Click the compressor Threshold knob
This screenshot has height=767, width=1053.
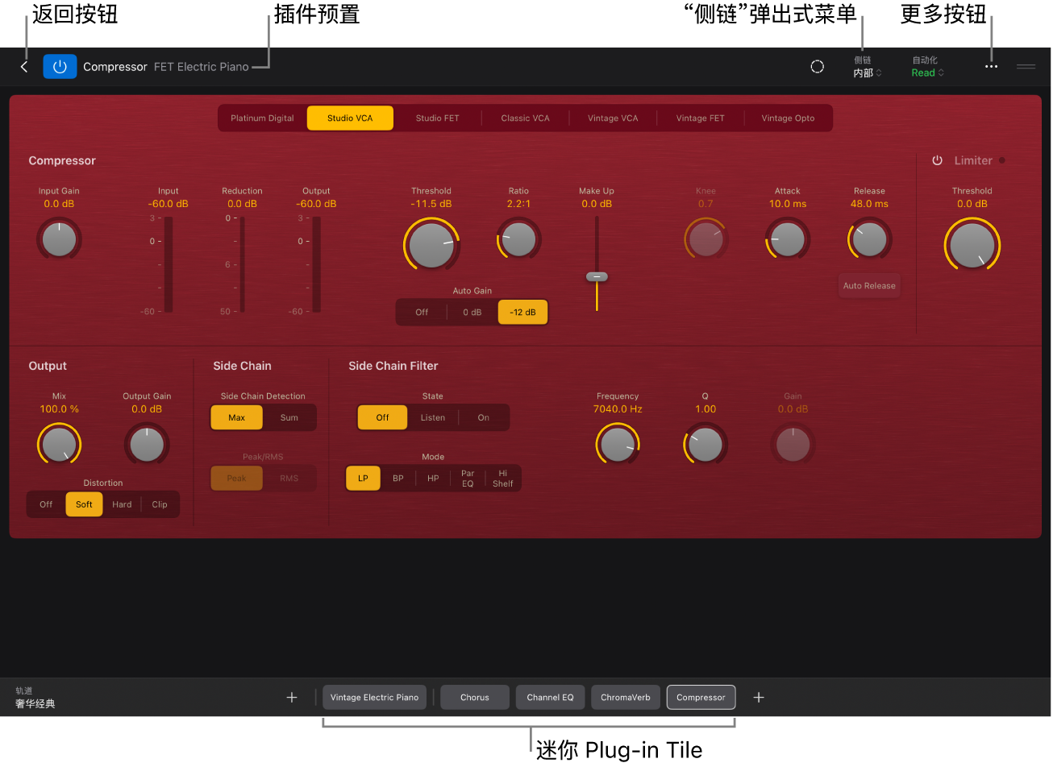pyautogui.click(x=431, y=246)
